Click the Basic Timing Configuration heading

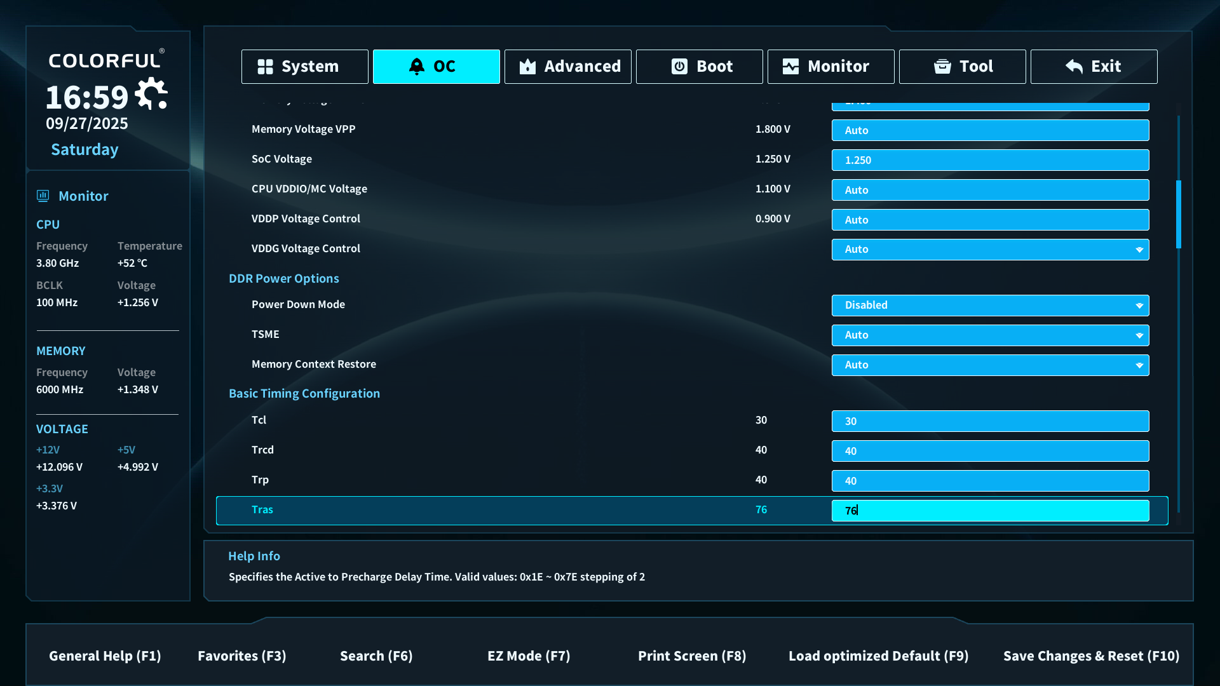[304, 394]
